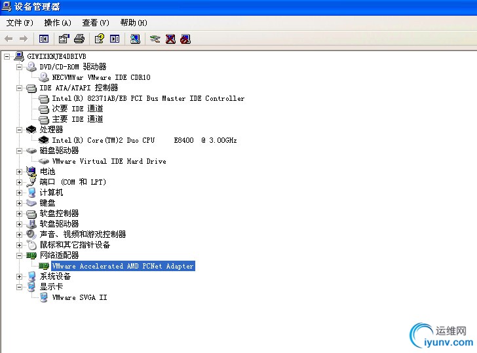
Task: Collapse the 磁盘驱动器 category
Action: [x=19, y=151]
